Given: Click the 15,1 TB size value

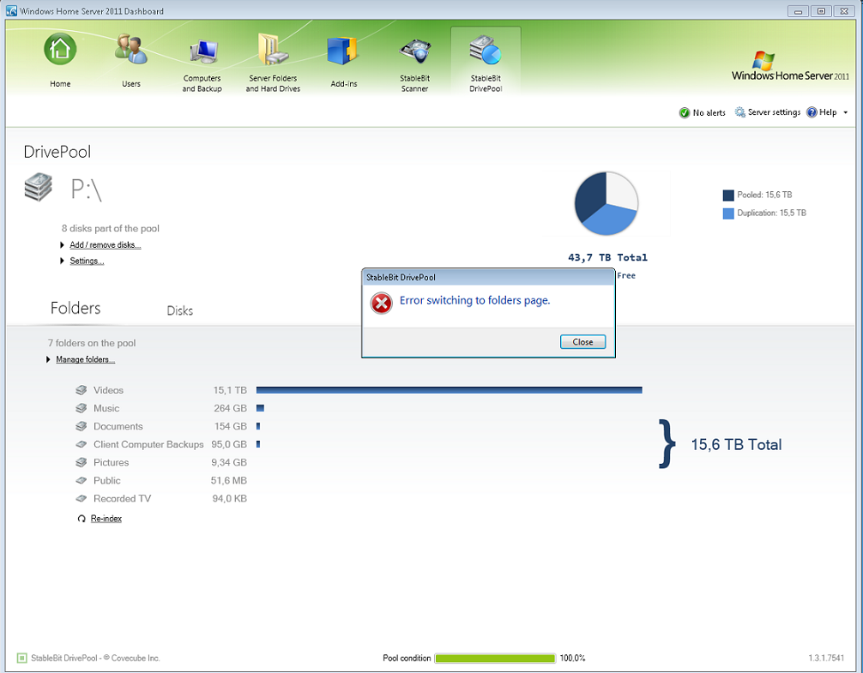Looking at the screenshot, I should pos(230,390).
